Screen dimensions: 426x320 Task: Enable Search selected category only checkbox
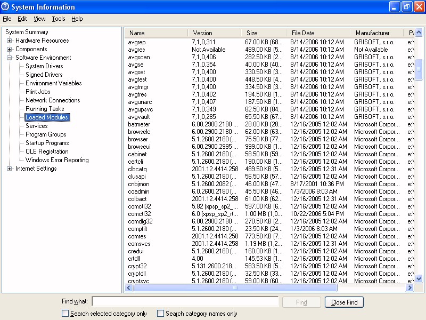(x=65, y=314)
